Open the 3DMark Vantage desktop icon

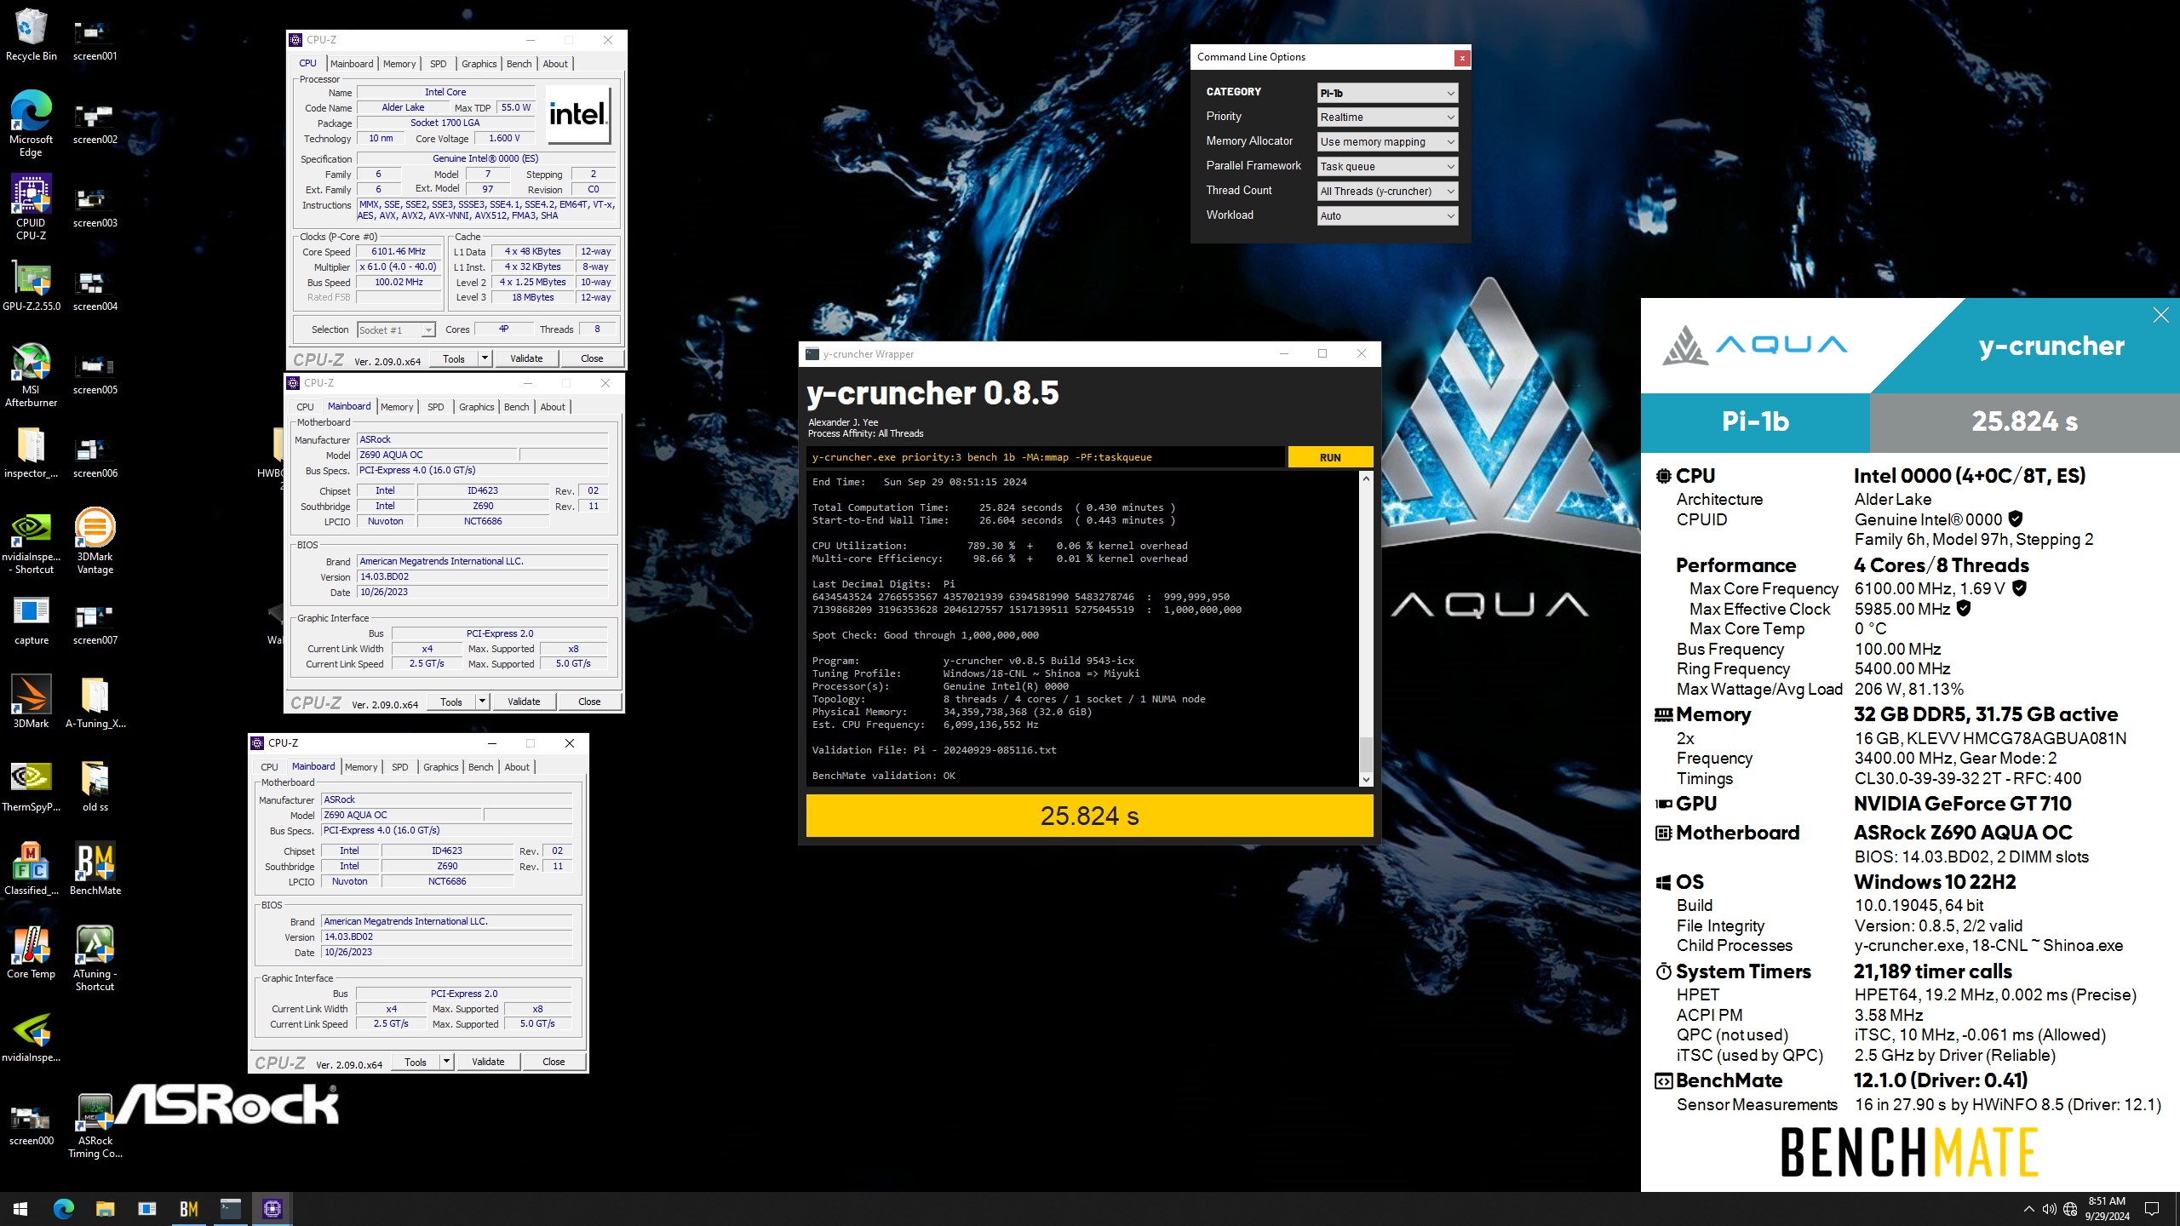pyautogui.click(x=95, y=541)
